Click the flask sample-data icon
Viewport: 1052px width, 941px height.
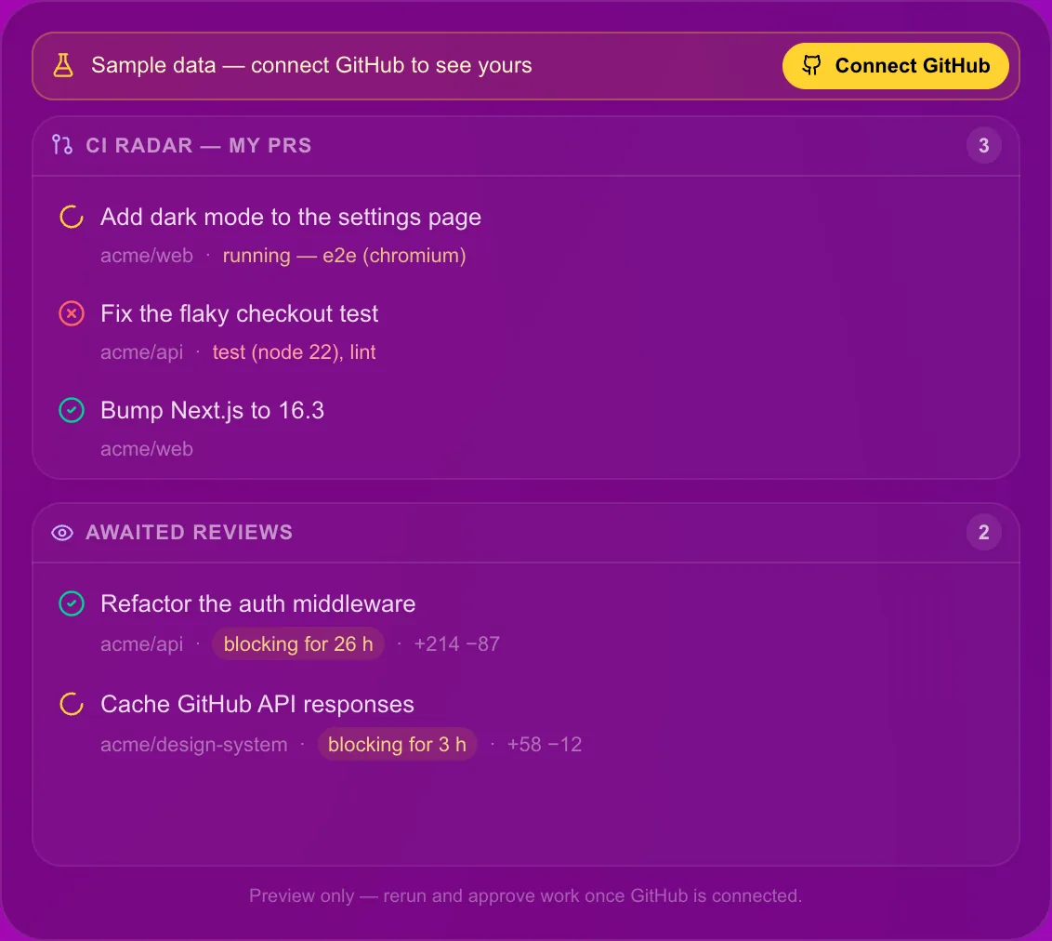[x=63, y=66]
